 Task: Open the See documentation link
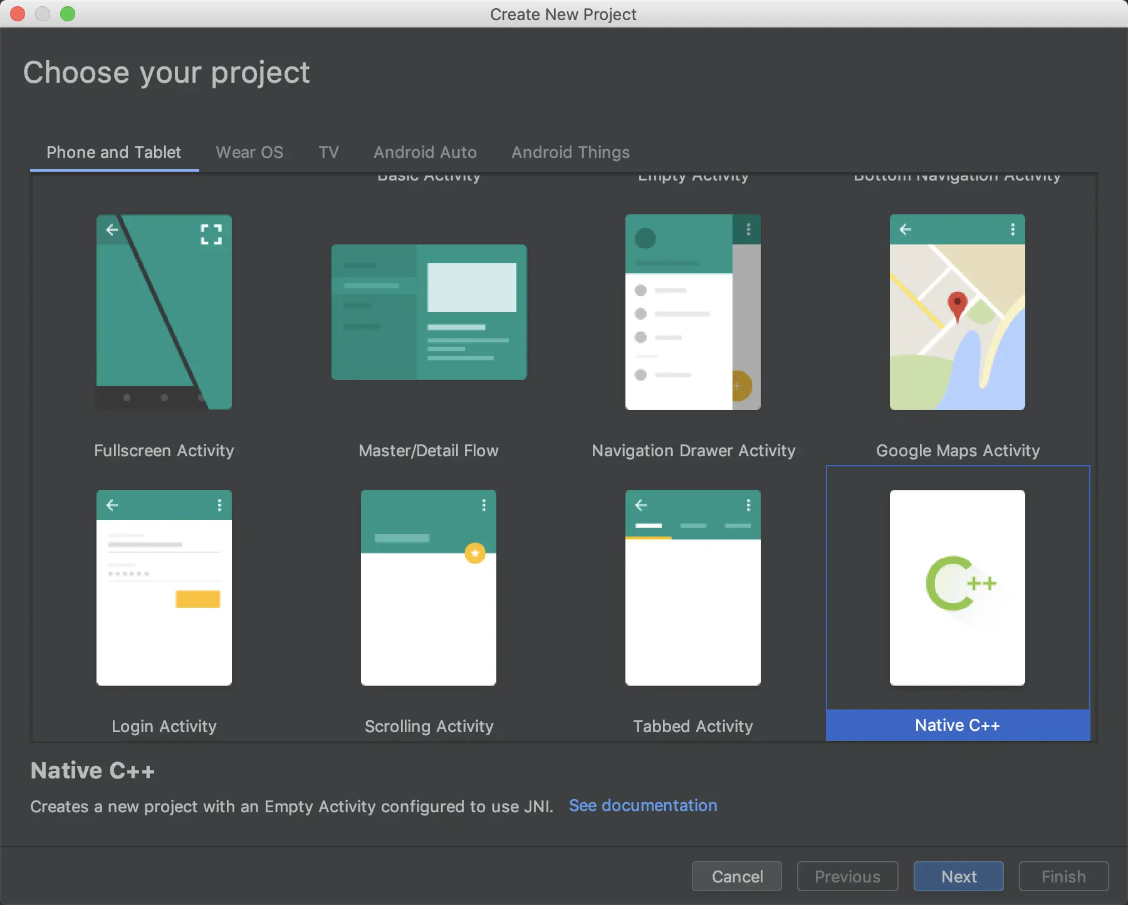[643, 805]
